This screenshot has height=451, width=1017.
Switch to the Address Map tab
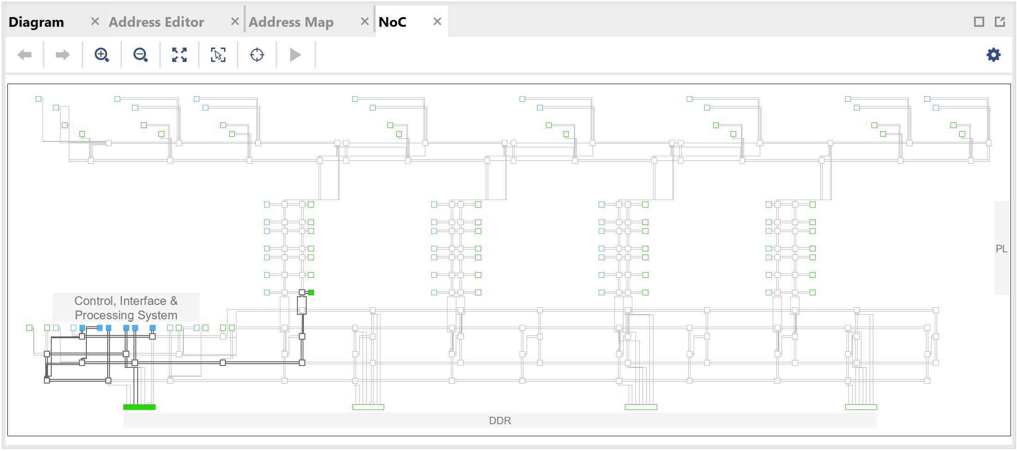(x=291, y=22)
